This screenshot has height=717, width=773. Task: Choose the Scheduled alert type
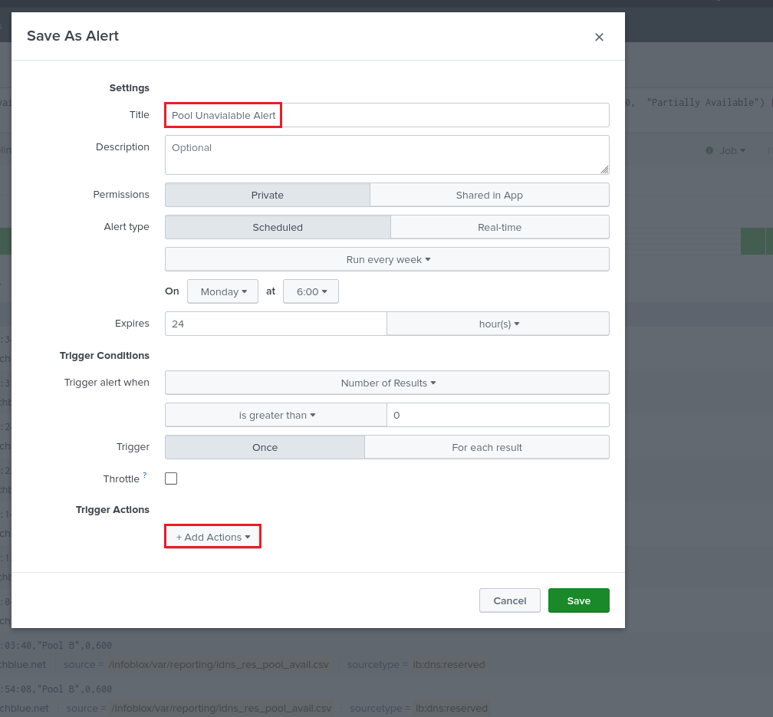click(x=278, y=227)
